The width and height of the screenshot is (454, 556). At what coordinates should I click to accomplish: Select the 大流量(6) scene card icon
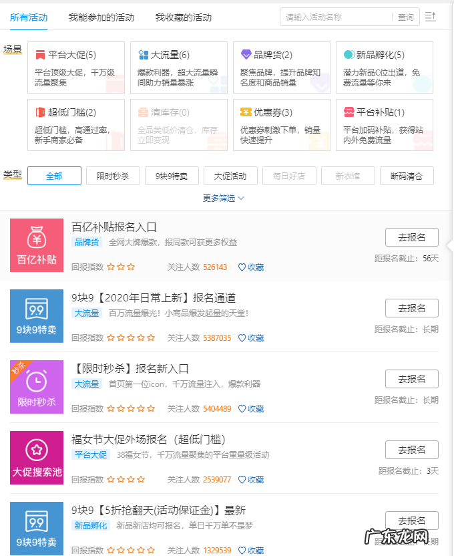tap(143, 55)
